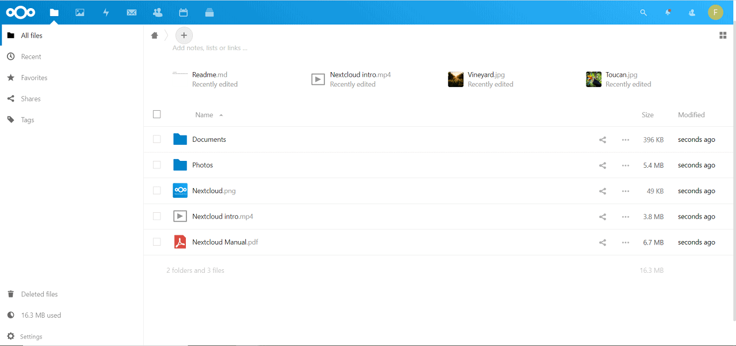Viewport: 736px width, 346px height.
Task: Toggle the select all files checkbox
Action: [x=157, y=114]
